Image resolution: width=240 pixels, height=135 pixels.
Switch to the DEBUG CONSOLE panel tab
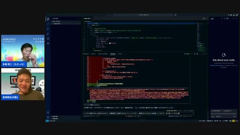click(x=103, y=54)
